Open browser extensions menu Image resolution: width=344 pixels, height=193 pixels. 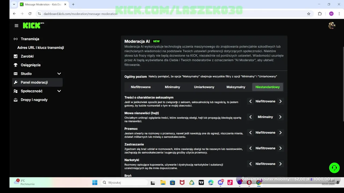[320, 14]
